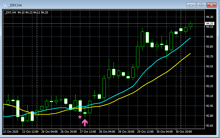Click the chart window icon beside _DXY,H4 title

coord(5,5)
